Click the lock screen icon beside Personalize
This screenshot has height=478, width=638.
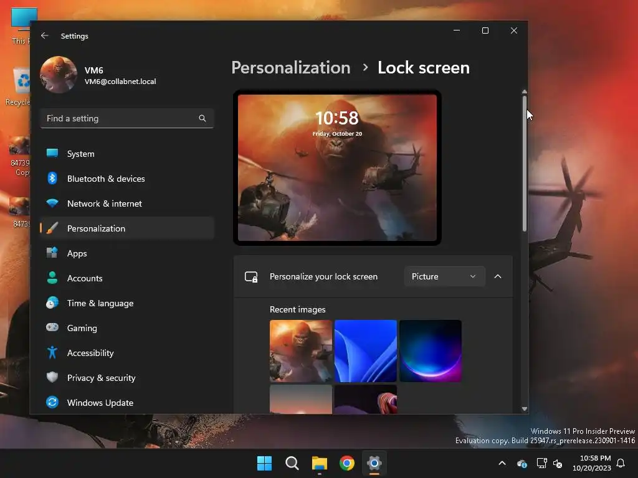251,277
